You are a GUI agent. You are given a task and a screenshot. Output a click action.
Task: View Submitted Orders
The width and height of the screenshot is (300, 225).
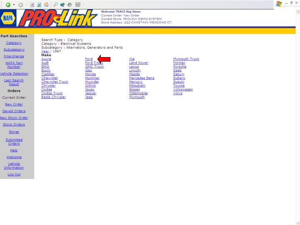tap(14, 142)
